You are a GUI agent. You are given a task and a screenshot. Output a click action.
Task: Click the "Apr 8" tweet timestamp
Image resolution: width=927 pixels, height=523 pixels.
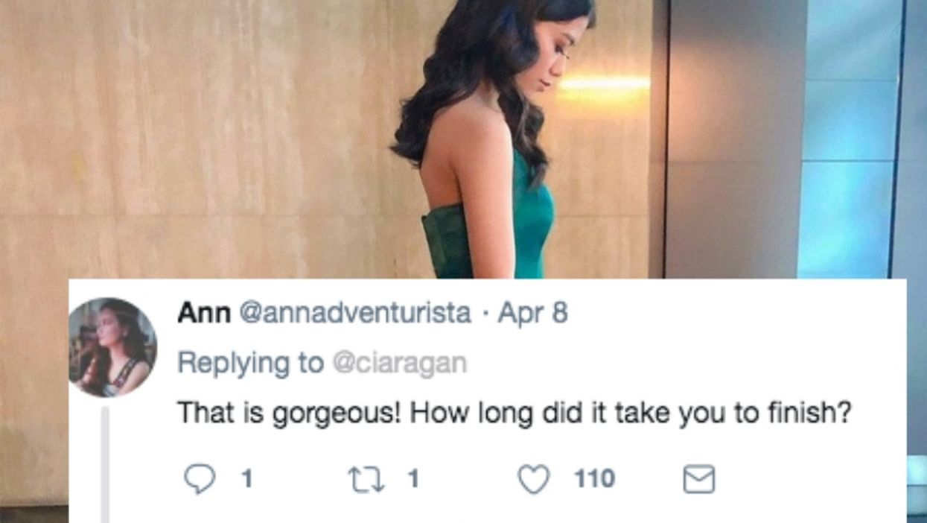coord(532,314)
